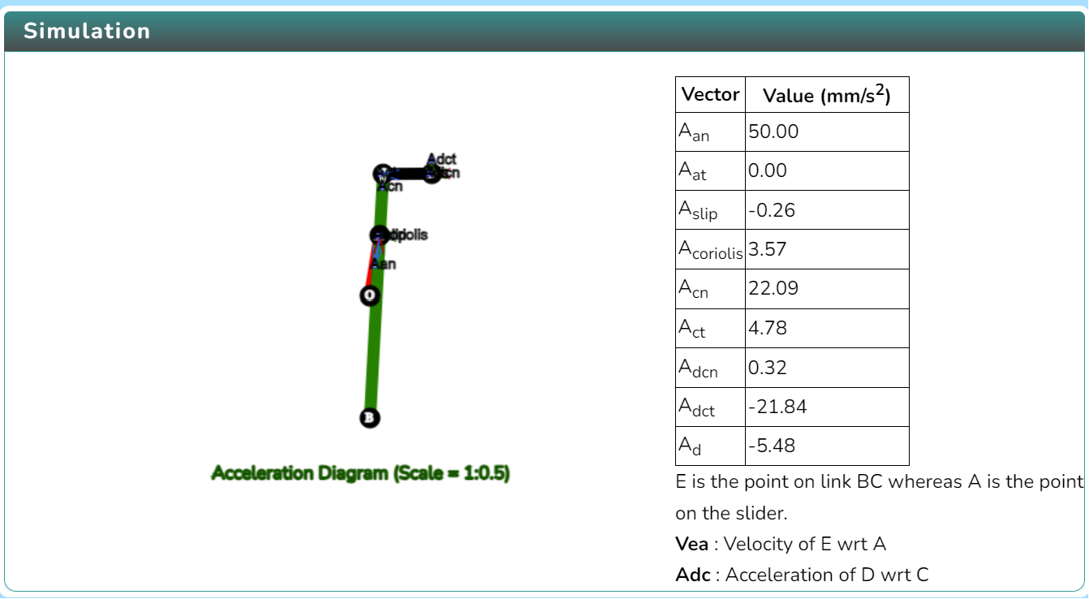Click the Acn joint node atop the green link
The height and width of the screenshot is (599, 1089).
[x=383, y=174]
